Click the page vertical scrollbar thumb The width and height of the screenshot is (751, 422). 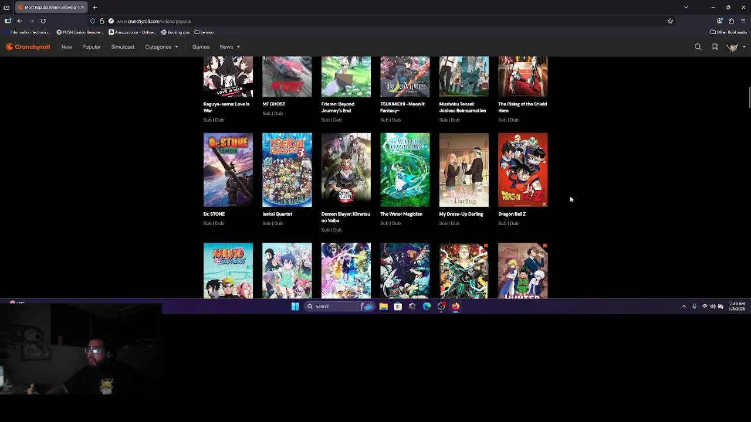pos(749,97)
